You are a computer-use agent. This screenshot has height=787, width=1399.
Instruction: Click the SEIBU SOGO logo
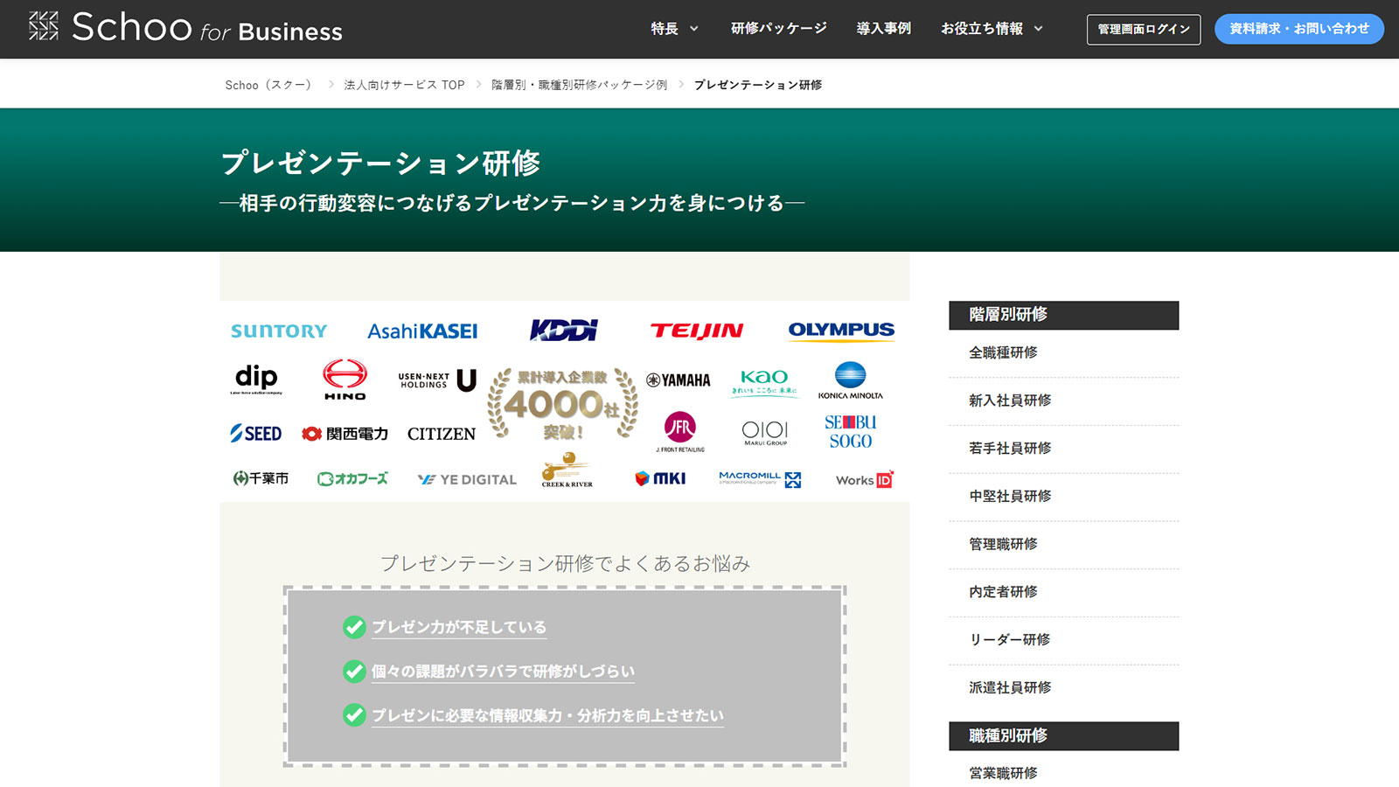pyautogui.click(x=851, y=432)
